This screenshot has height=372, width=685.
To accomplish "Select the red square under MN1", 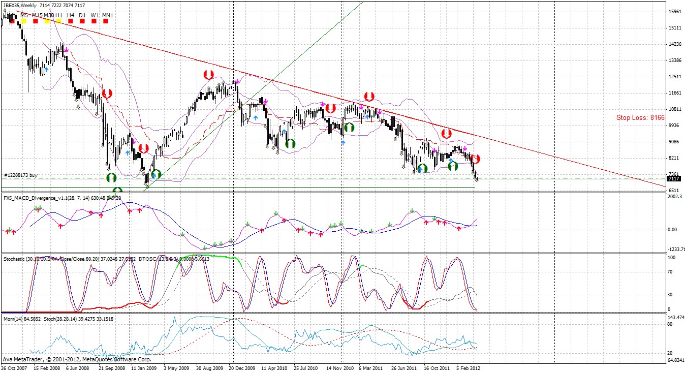I will pos(106,21).
